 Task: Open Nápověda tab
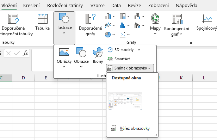(186, 6)
